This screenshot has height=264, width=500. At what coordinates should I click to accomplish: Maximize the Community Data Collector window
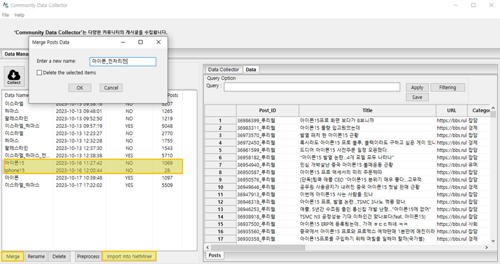click(473, 5)
